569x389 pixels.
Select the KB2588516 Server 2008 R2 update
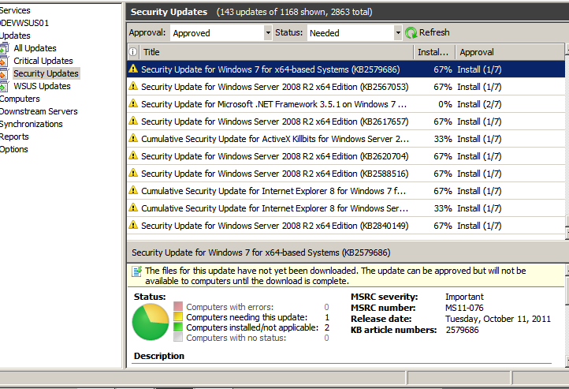[346, 174]
